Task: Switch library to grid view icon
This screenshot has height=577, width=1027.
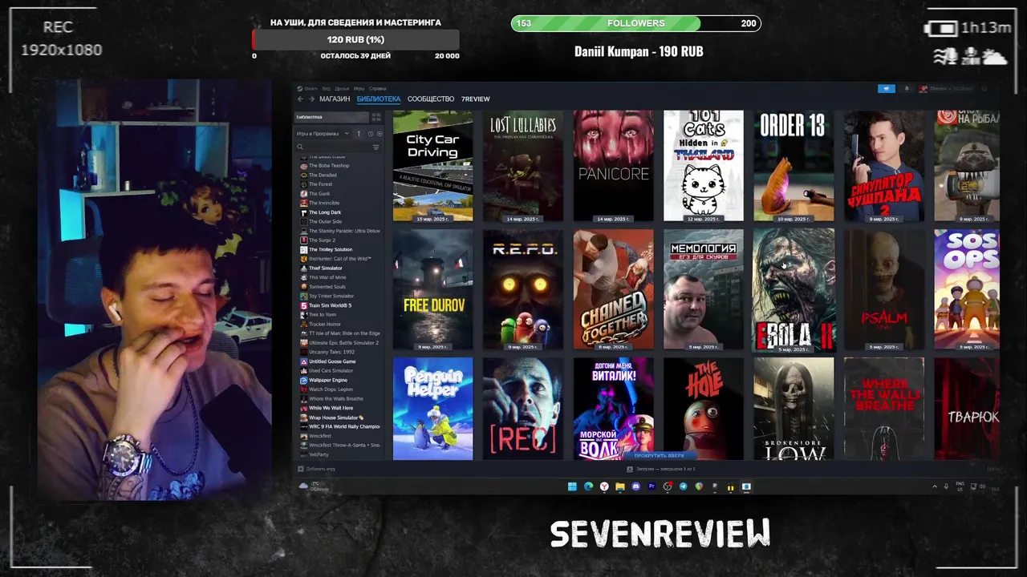Action: click(x=375, y=117)
